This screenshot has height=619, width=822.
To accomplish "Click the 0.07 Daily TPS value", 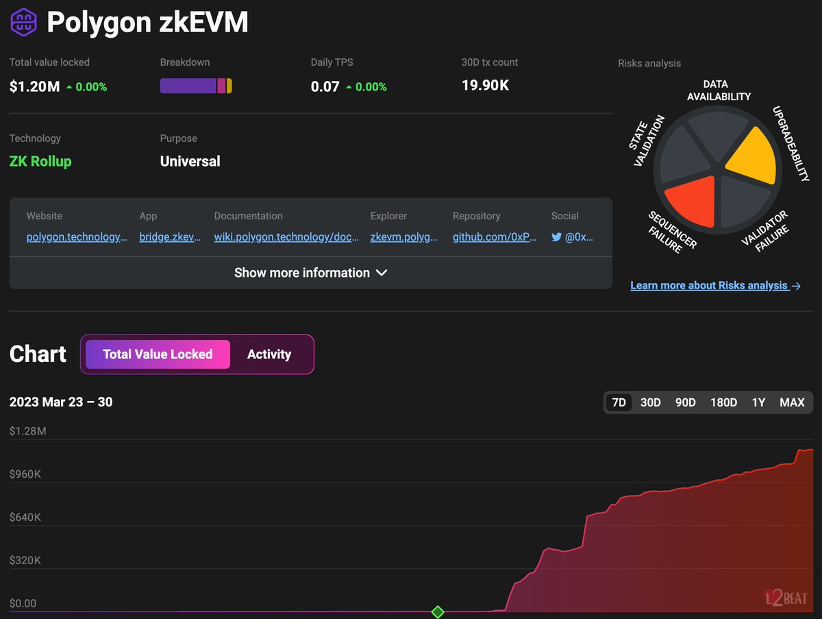I will coord(325,87).
